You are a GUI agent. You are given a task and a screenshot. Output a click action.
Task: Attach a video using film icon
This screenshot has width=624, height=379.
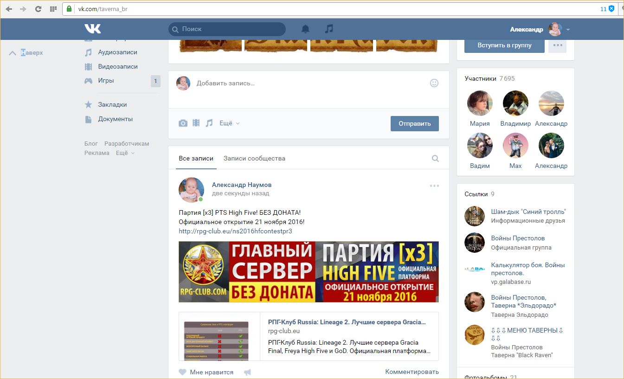click(196, 123)
